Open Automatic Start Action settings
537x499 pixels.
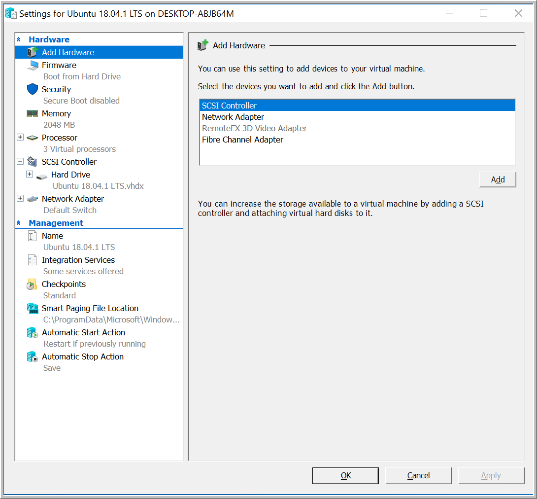tap(83, 332)
